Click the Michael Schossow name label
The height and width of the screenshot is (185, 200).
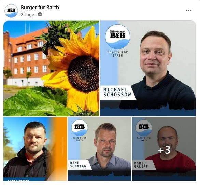(x=117, y=92)
